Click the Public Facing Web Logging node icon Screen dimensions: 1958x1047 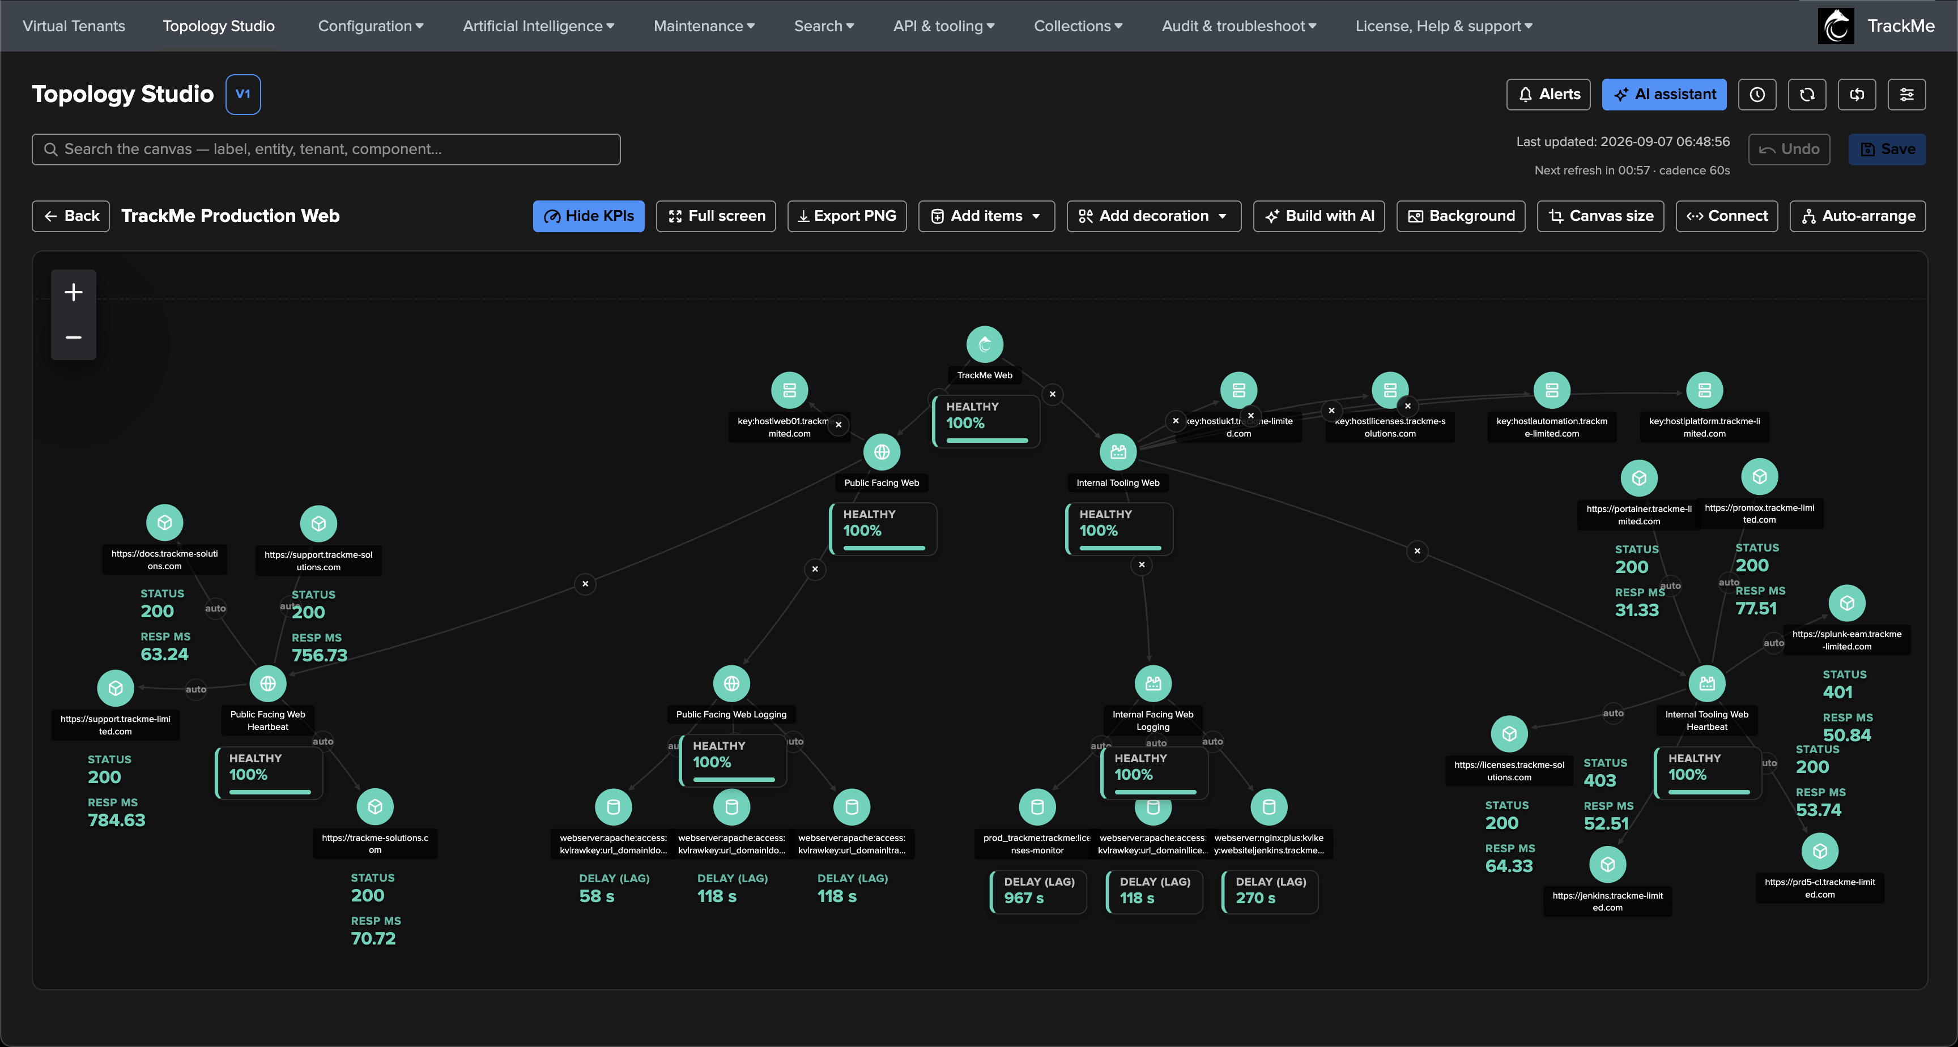(x=731, y=684)
